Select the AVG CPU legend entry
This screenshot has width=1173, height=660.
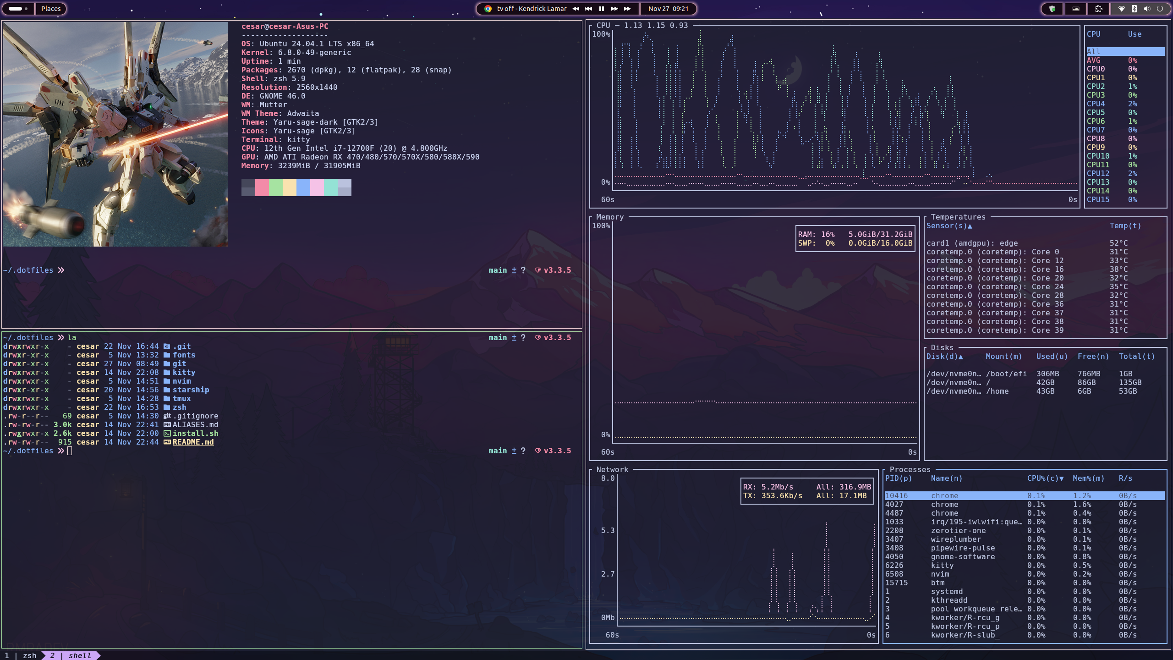pyautogui.click(x=1094, y=60)
